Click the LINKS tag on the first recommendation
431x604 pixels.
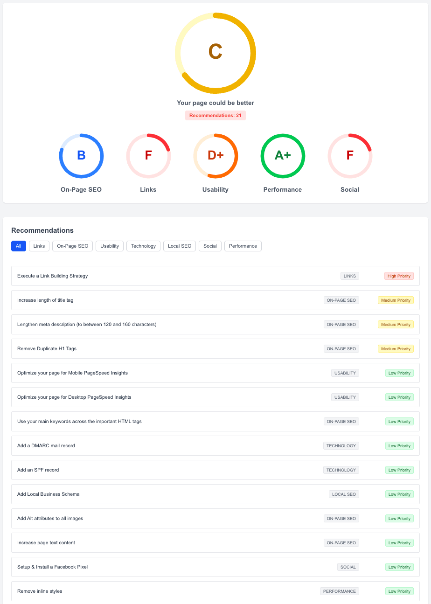coord(349,276)
